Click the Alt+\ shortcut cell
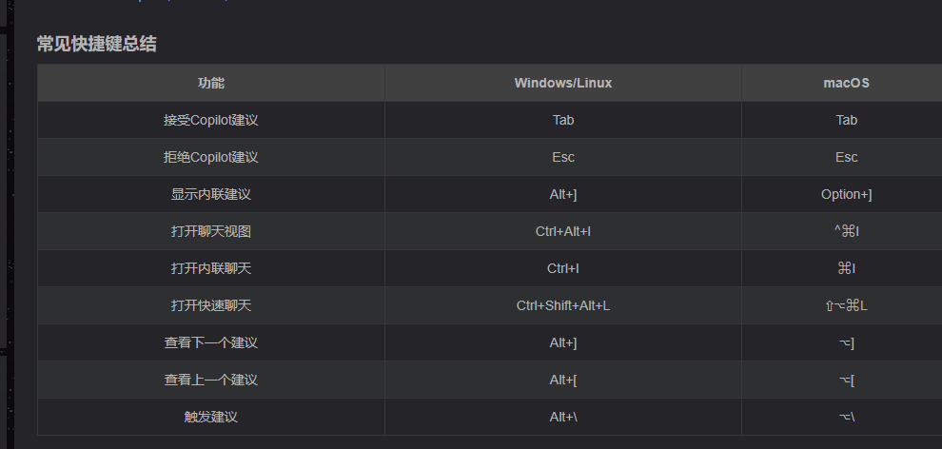Image resolution: width=942 pixels, height=449 pixels. (563, 417)
